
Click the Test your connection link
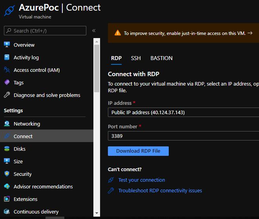(142, 180)
